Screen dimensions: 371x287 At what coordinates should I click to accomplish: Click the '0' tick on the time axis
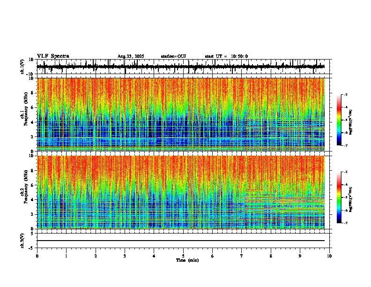[x=37, y=256]
